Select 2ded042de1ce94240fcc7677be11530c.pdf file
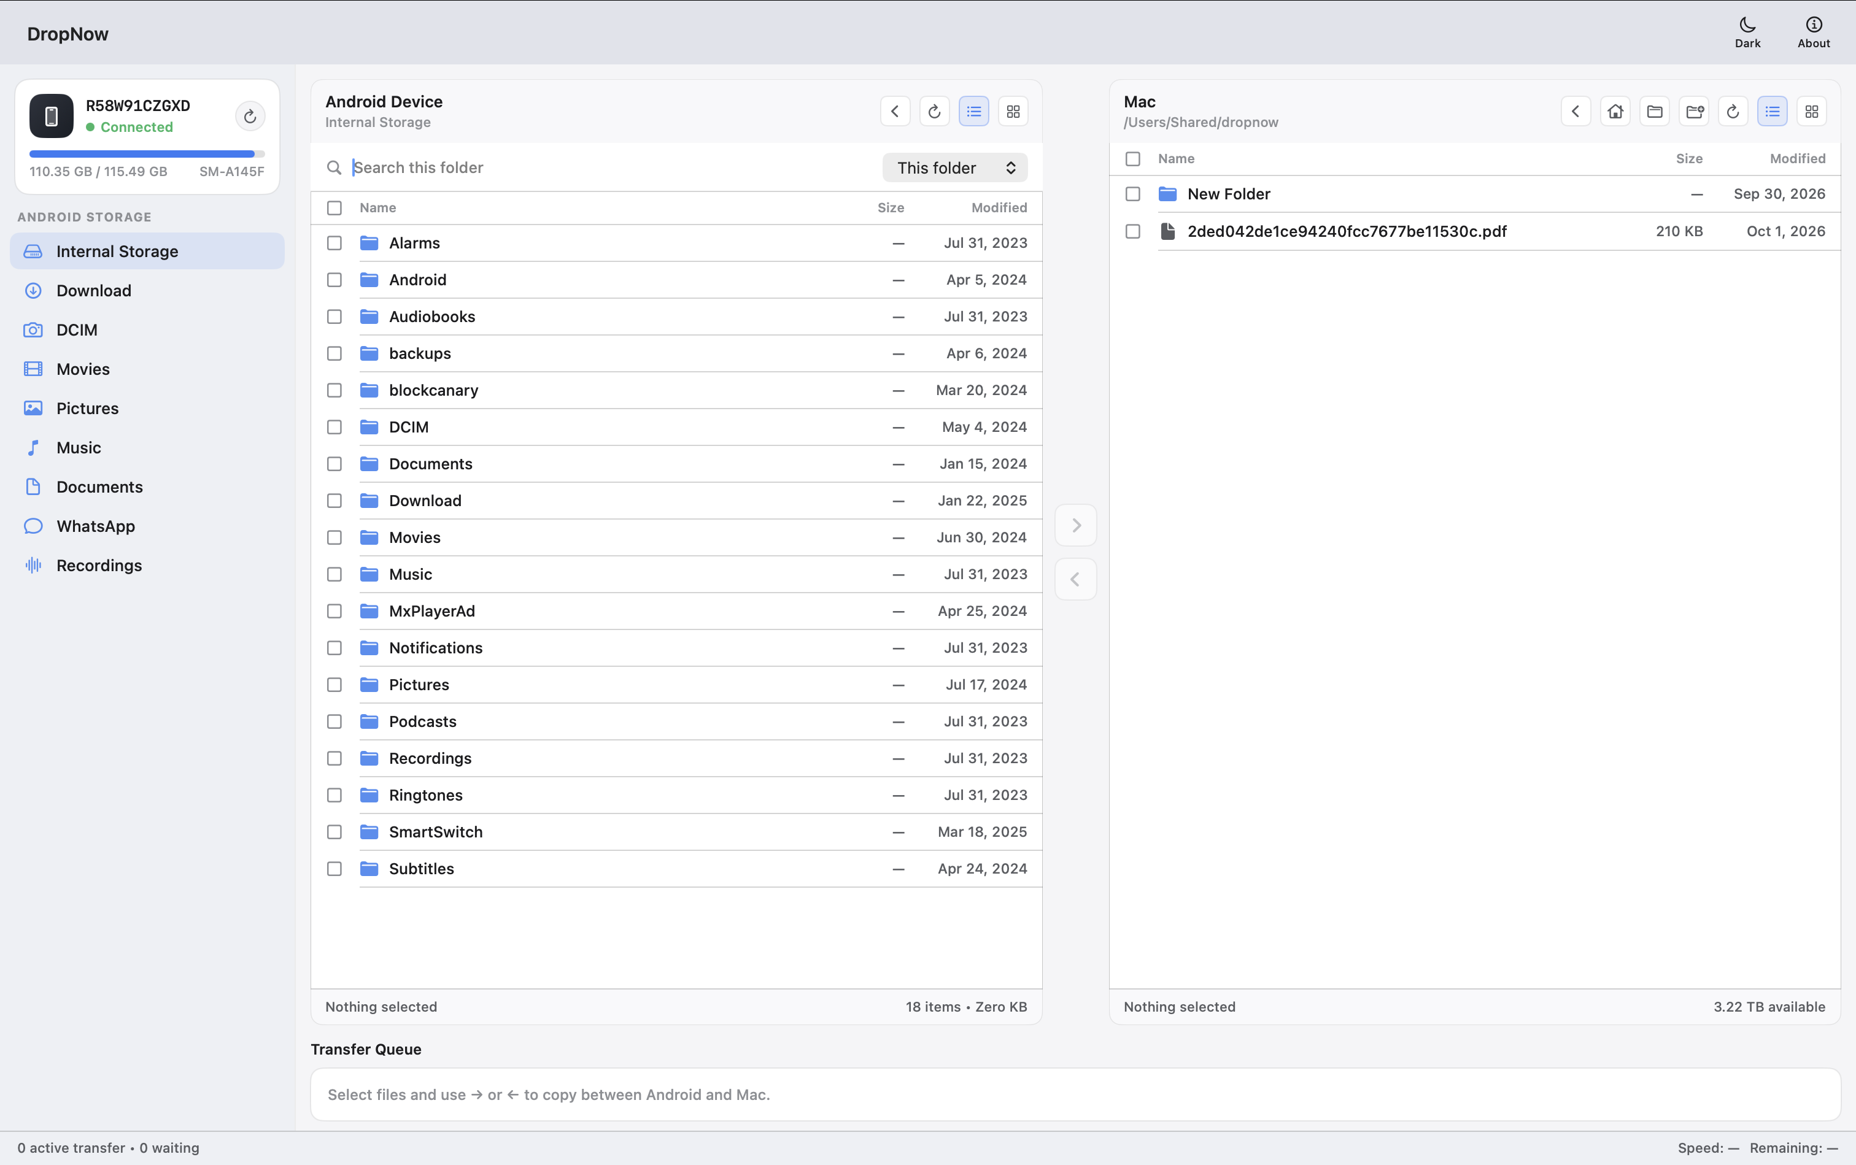The image size is (1856, 1165). pos(1474,231)
